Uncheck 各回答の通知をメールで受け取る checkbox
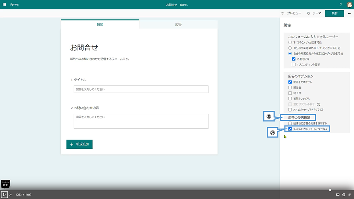 click(290, 129)
